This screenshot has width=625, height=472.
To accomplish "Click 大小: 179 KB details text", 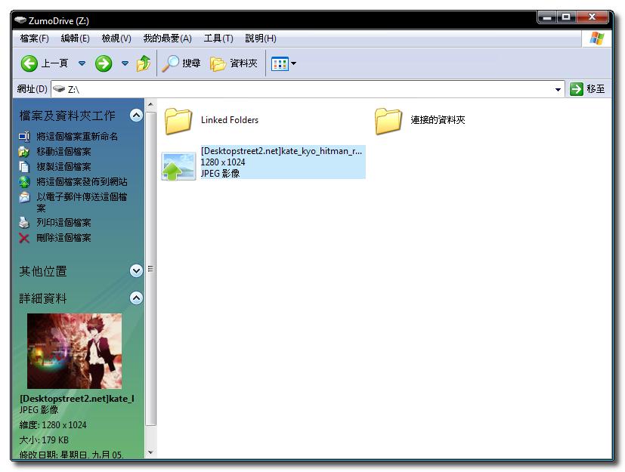I will (44, 440).
